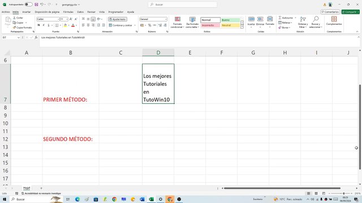This screenshot has height=203, width=362.
Task: Center cell text horizontally
Action: coord(88,25)
